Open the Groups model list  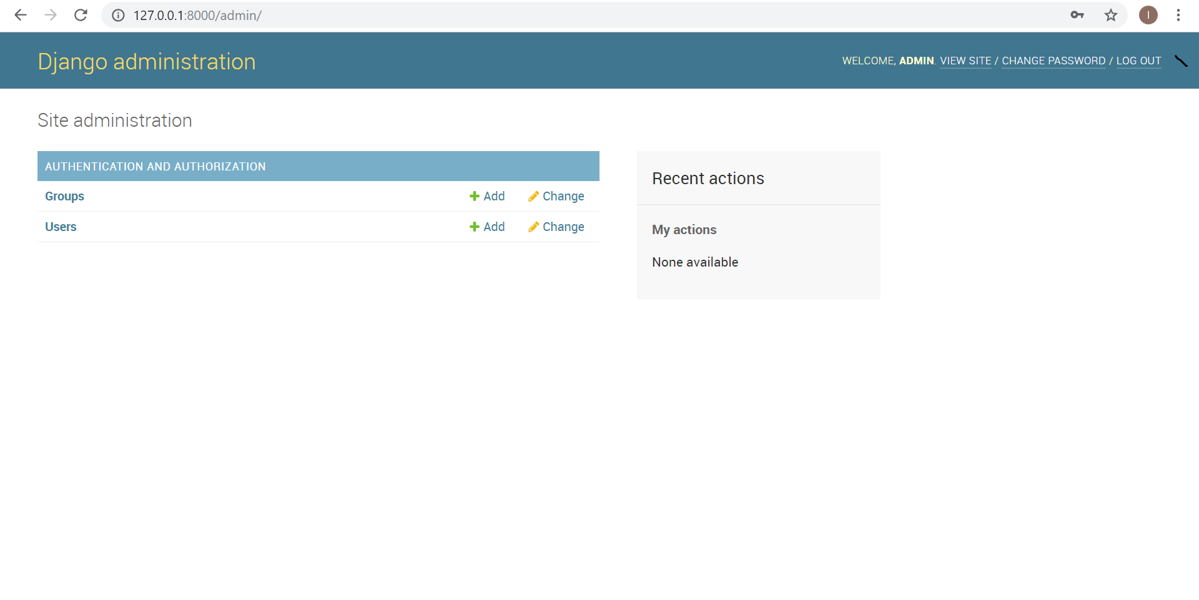click(x=64, y=196)
